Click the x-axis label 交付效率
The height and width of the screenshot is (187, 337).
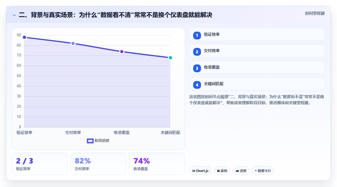pos(73,132)
